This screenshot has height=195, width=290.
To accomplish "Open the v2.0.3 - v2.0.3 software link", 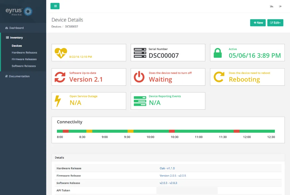I will (x=168, y=183).
